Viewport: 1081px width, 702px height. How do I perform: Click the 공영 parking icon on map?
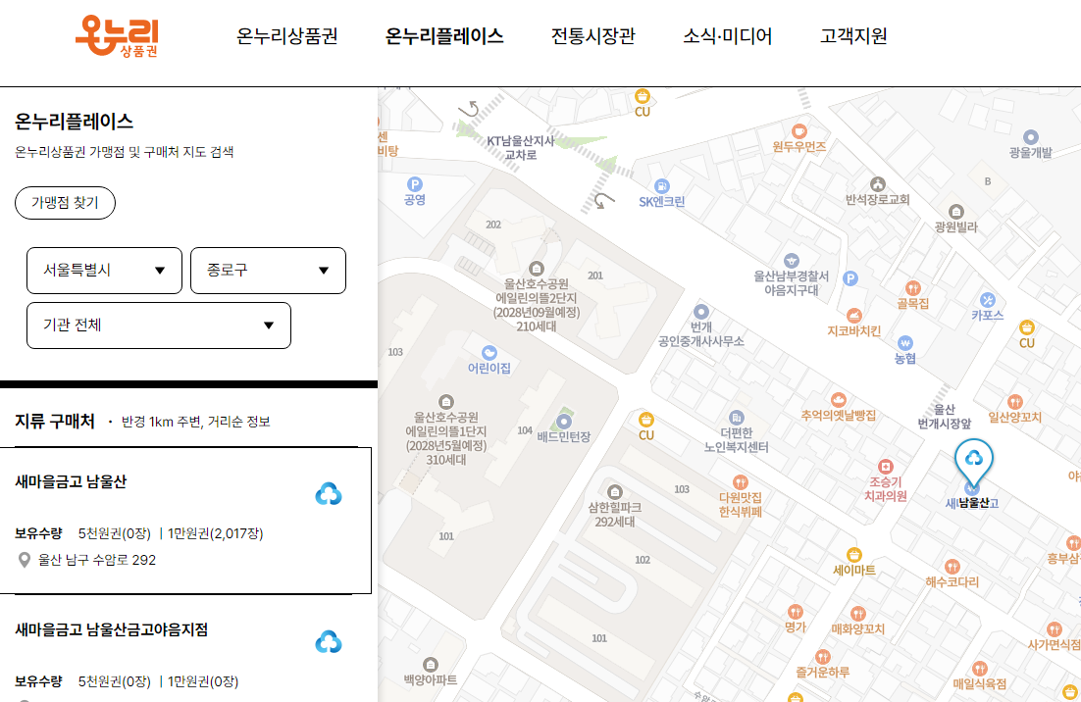point(414,184)
